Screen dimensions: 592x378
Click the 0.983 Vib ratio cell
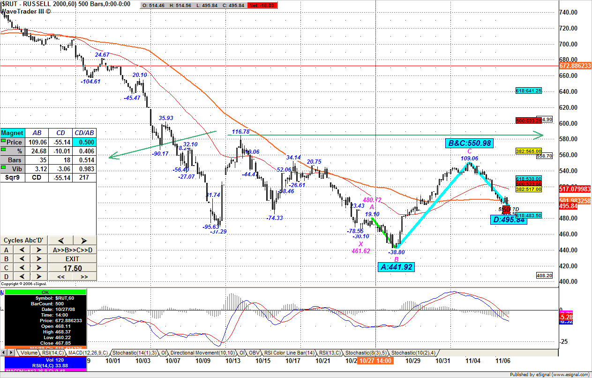coord(84,168)
